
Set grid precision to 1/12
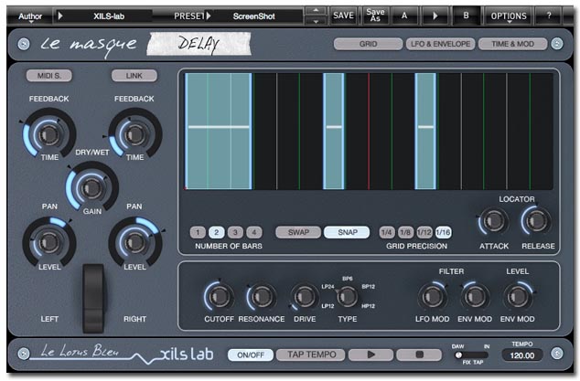tap(424, 232)
